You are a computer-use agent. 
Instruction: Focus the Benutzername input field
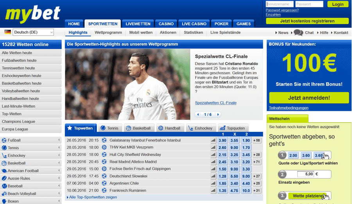click(x=280, y=4)
